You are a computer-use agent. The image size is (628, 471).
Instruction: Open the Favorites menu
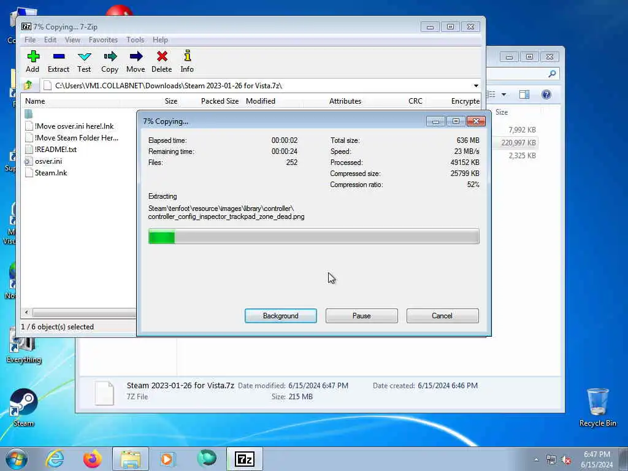[103, 40]
